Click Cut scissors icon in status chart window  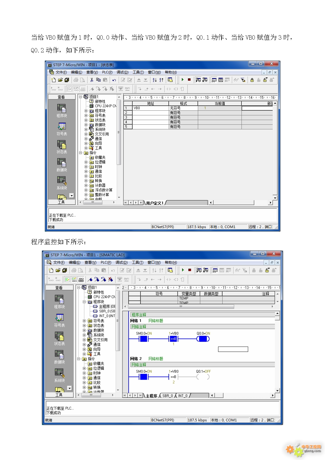(x=92, y=80)
